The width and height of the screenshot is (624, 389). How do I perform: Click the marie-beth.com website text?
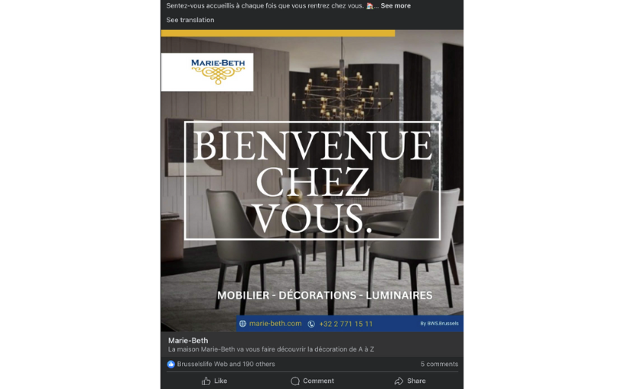[x=275, y=324]
